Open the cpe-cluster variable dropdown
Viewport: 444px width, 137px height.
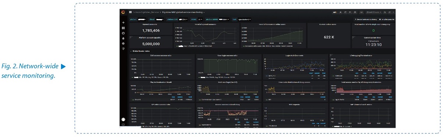point(244,19)
